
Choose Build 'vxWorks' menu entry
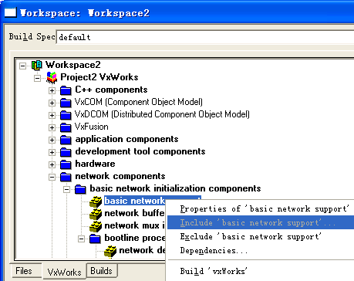click(x=261, y=271)
